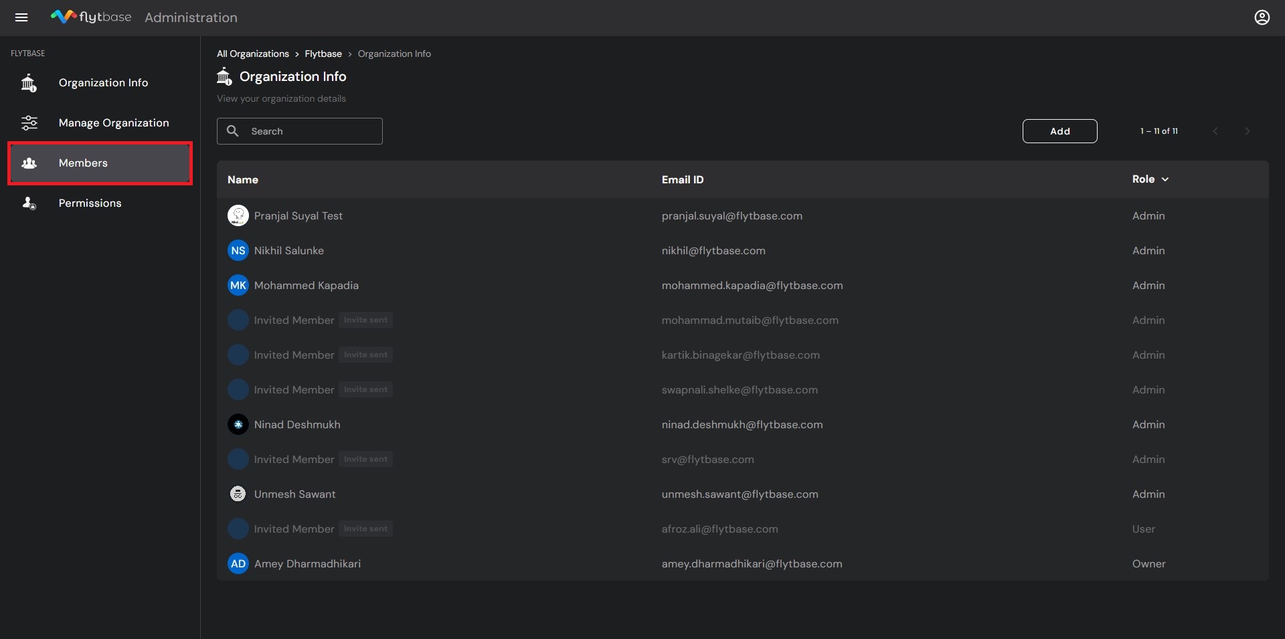
Task: Click the Flytbase breadcrumb link
Action: pos(323,54)
